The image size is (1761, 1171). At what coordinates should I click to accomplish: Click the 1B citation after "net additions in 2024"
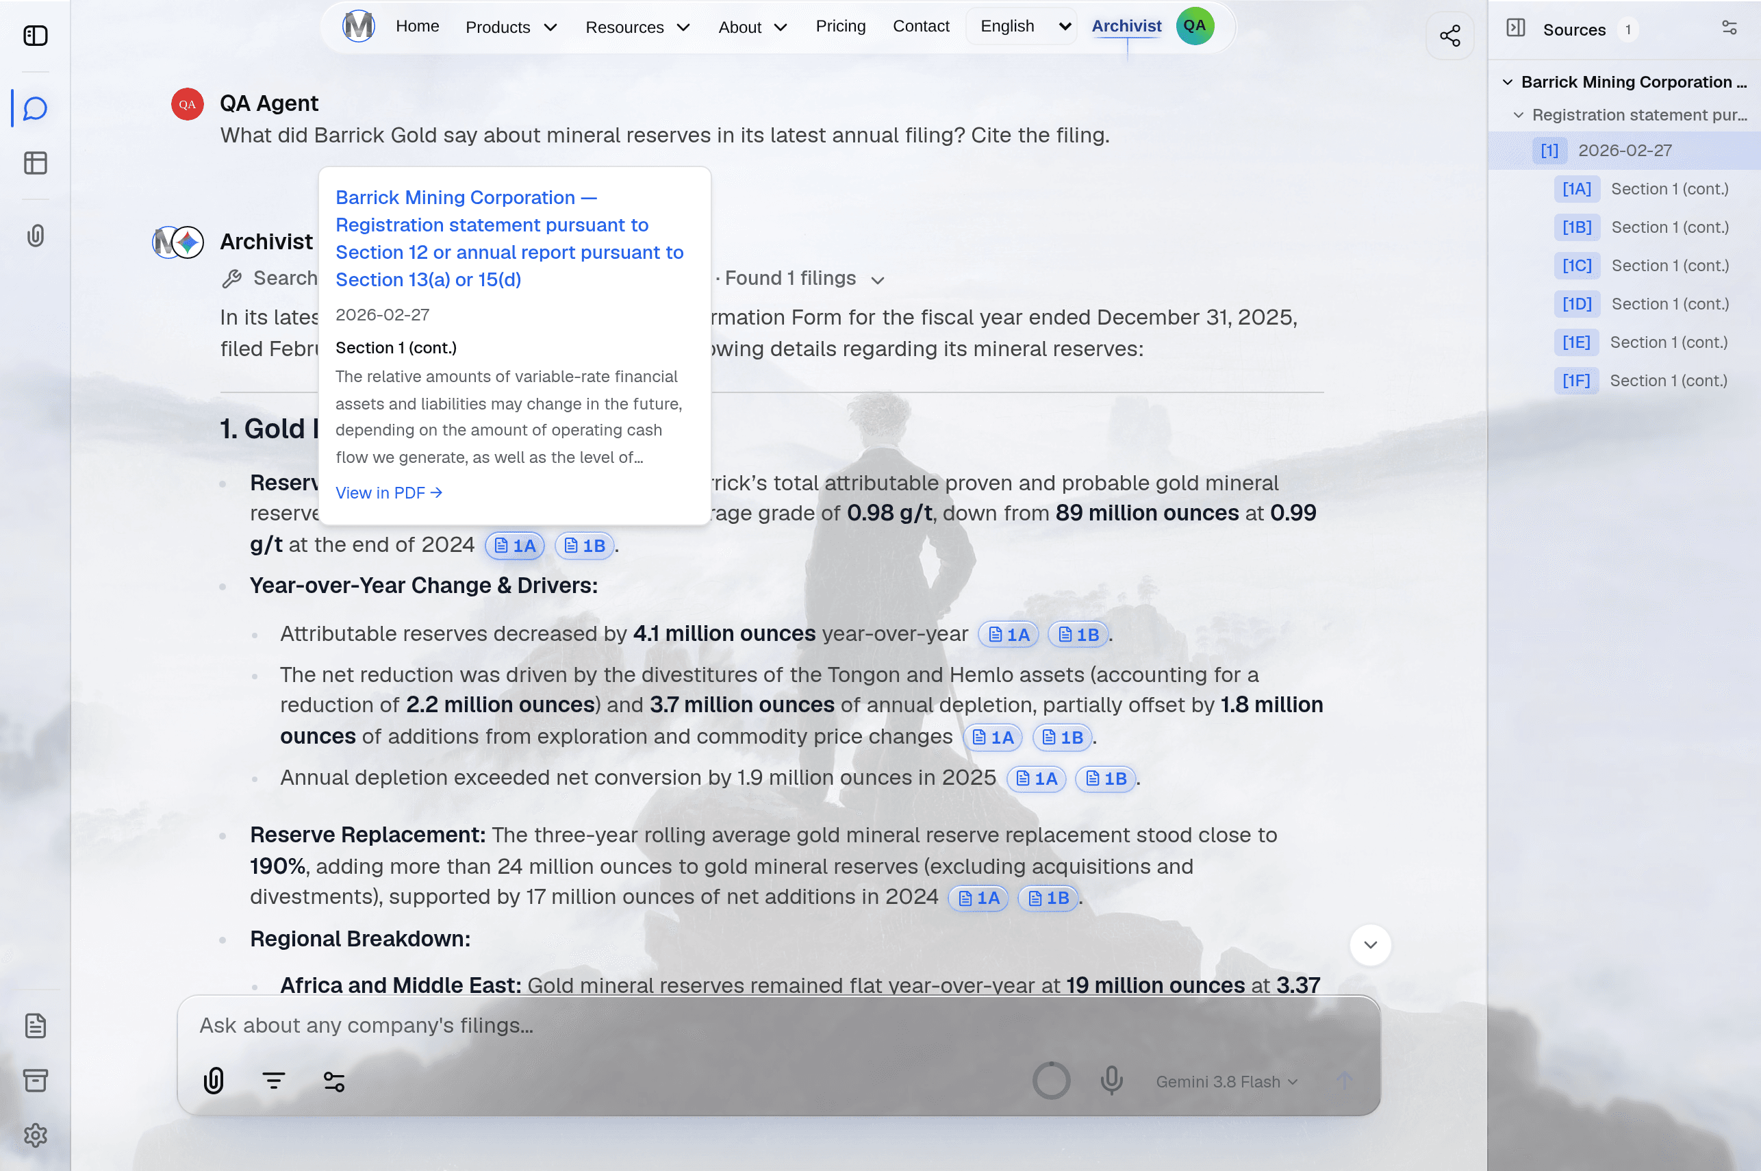1048,898
